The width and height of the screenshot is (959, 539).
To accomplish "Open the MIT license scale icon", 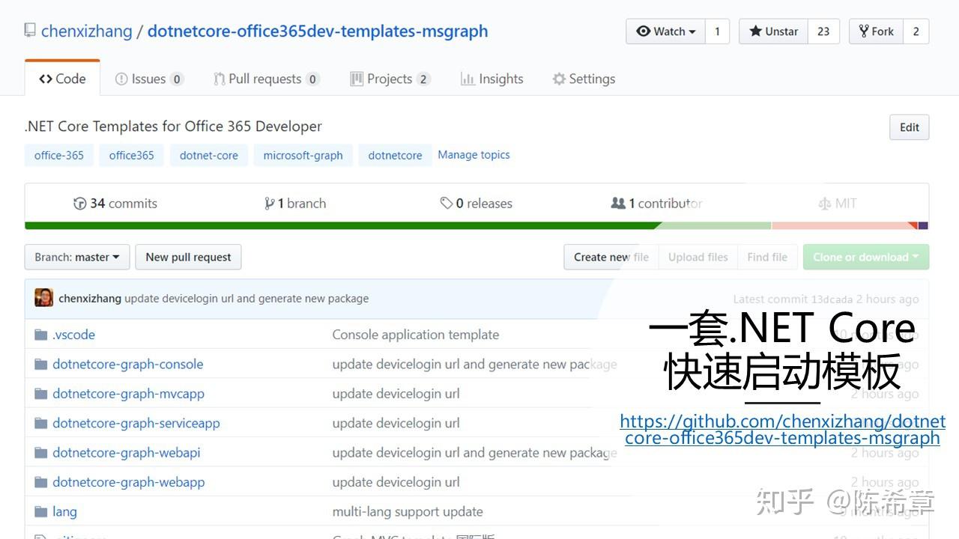I will 823,203.
